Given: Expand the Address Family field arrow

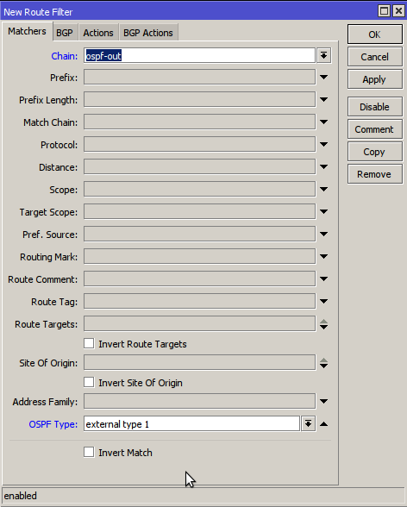Looking at the screenshot, I should coord(323,401).
